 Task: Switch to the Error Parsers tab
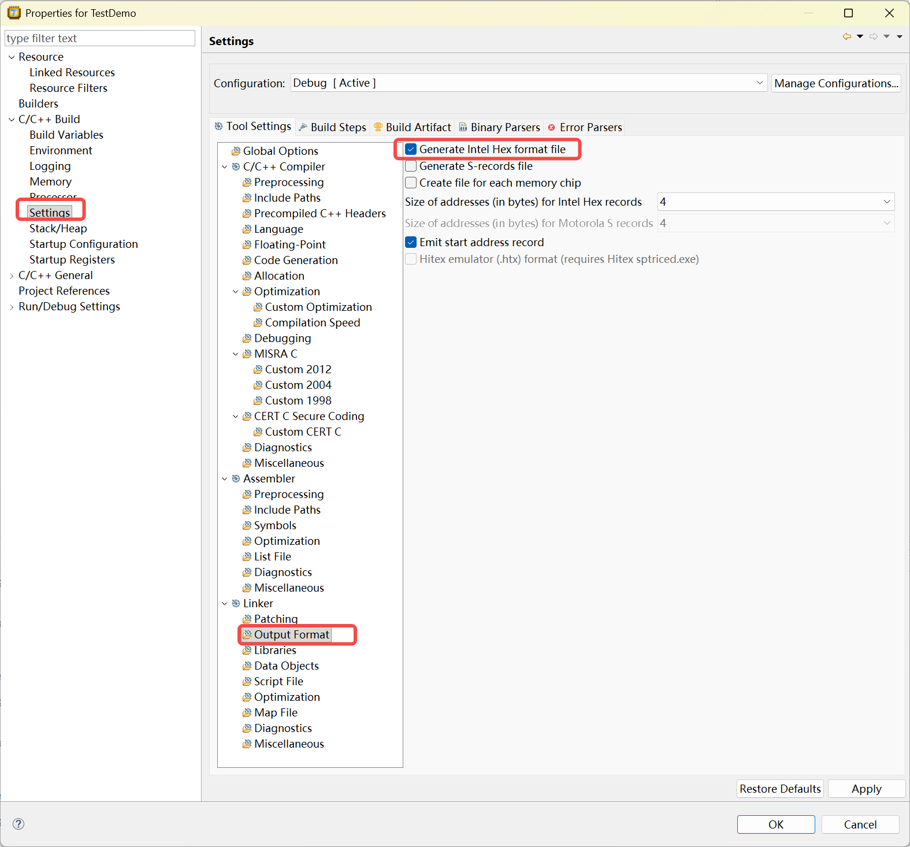pyautogui.click(x=585, y=127)
